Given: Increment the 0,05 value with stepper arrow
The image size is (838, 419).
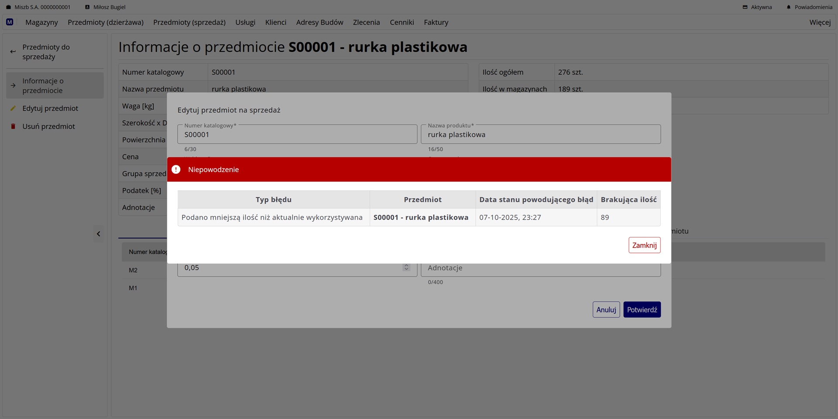Looking at the screenshot, I should pyautogui.click(x=406, y=265).
